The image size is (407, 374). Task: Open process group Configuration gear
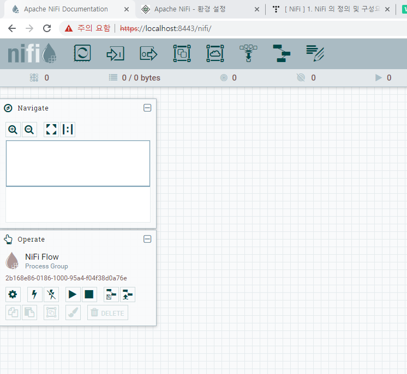(x=13, y=295)
